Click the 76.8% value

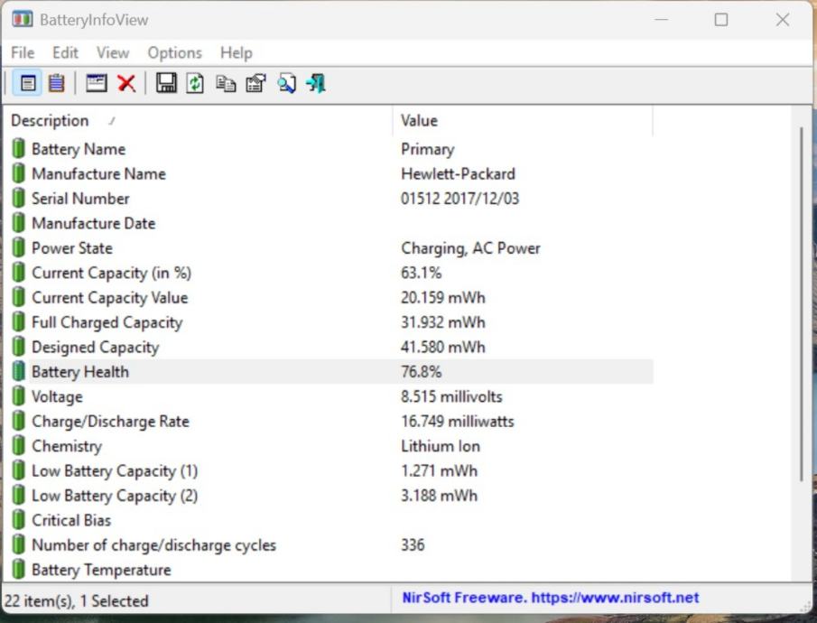click(x=421, y=372)
